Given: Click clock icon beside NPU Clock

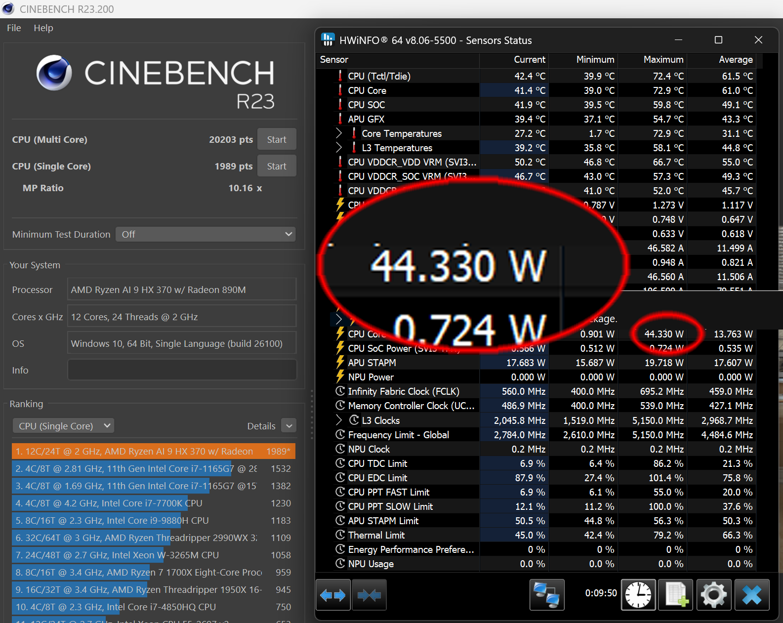Looking at the screenshot, I should click(340, 449).
